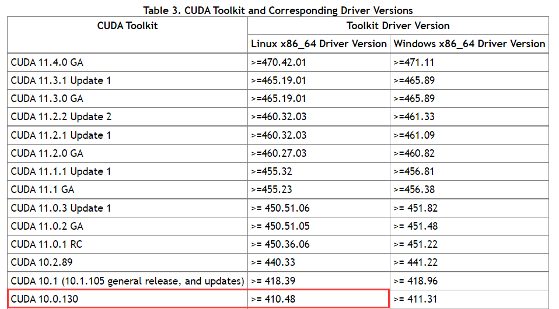Viewport: 559px width, 309px height.
Task: Select the '>= 418.96' Windows driver cell
Action: pos(469,281)
